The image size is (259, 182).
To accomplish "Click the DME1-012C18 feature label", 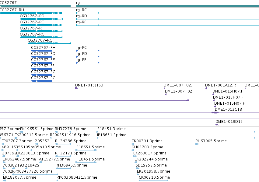I will tap(228, 110).
